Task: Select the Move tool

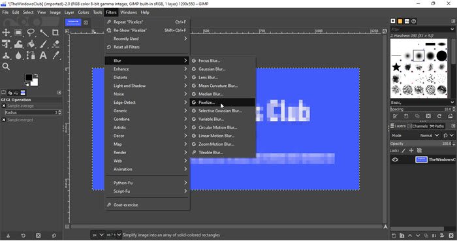Action: pyautogui.click(x=6, y=33)
